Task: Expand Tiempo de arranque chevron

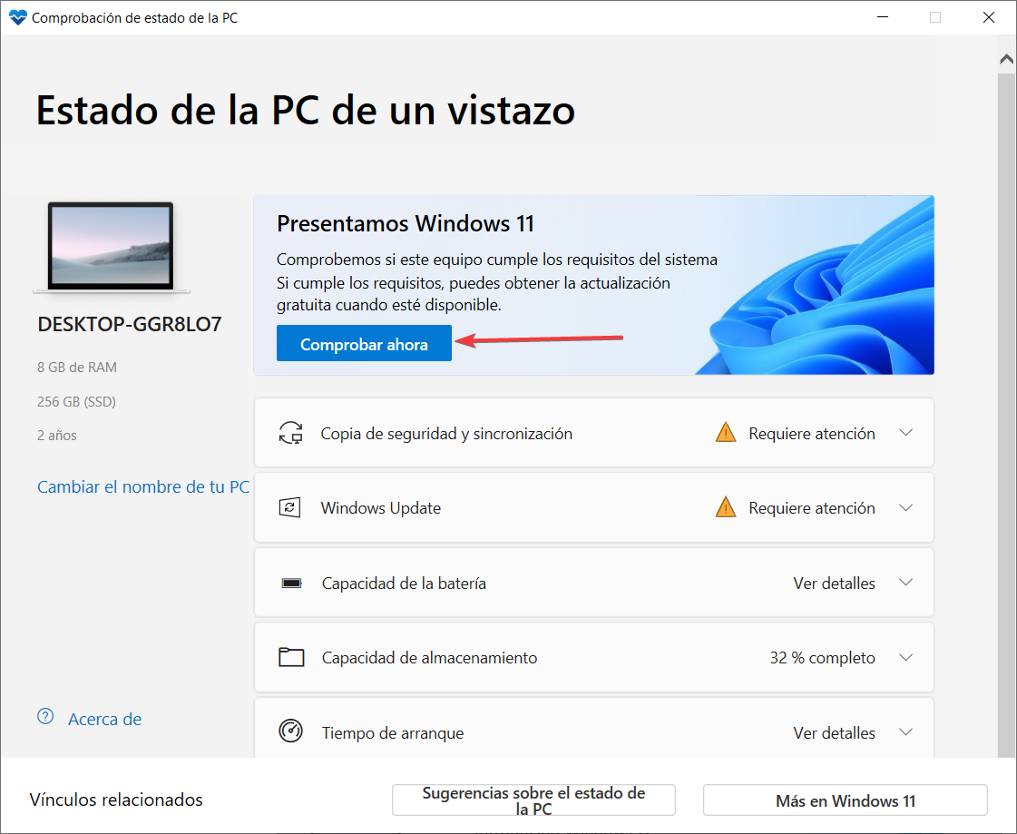Action: [x=906, y=732]
